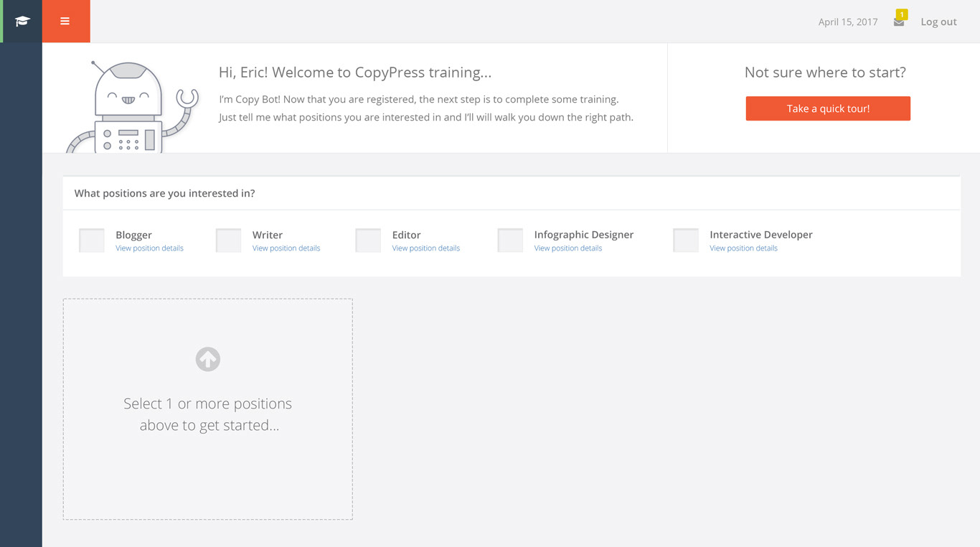This screenshot has height=547, width=980.
Task: View position details for Blogger
Action: [x=149, y=248]
